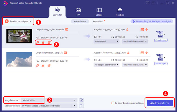Open the Collage tab

99,12
